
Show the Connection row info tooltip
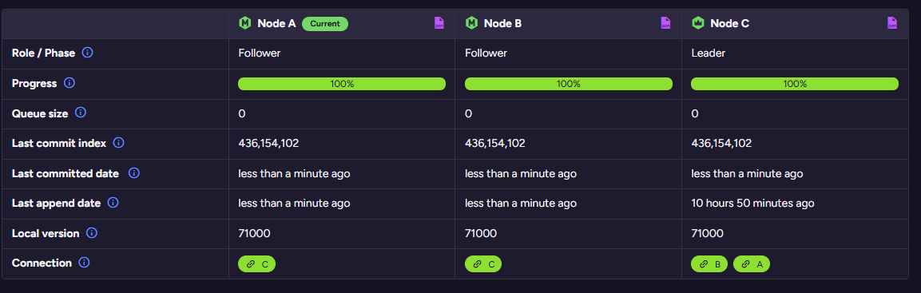click(x=84, y=263)
